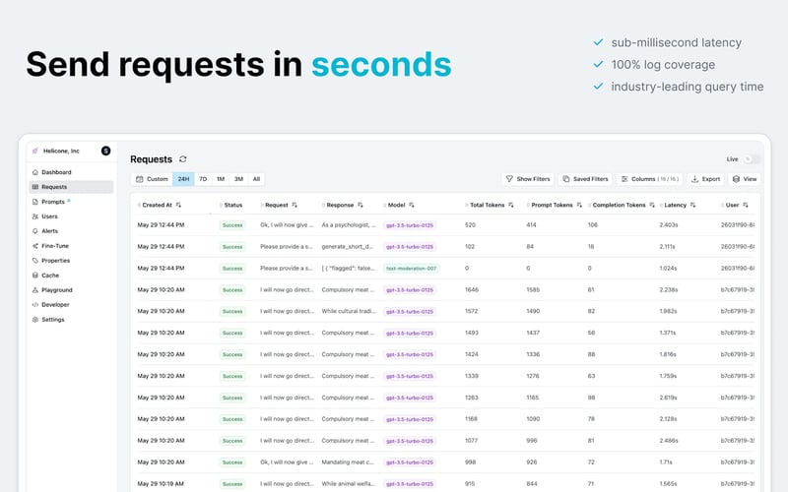Go to the Users page
Viewport: 788px width, 492px height.
(71, 216)
